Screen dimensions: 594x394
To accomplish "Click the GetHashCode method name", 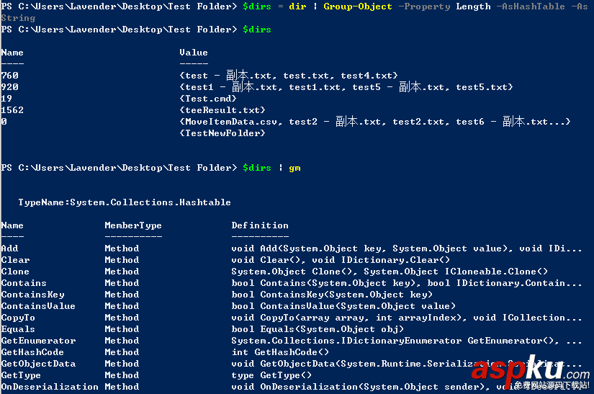I will (33, 352).
